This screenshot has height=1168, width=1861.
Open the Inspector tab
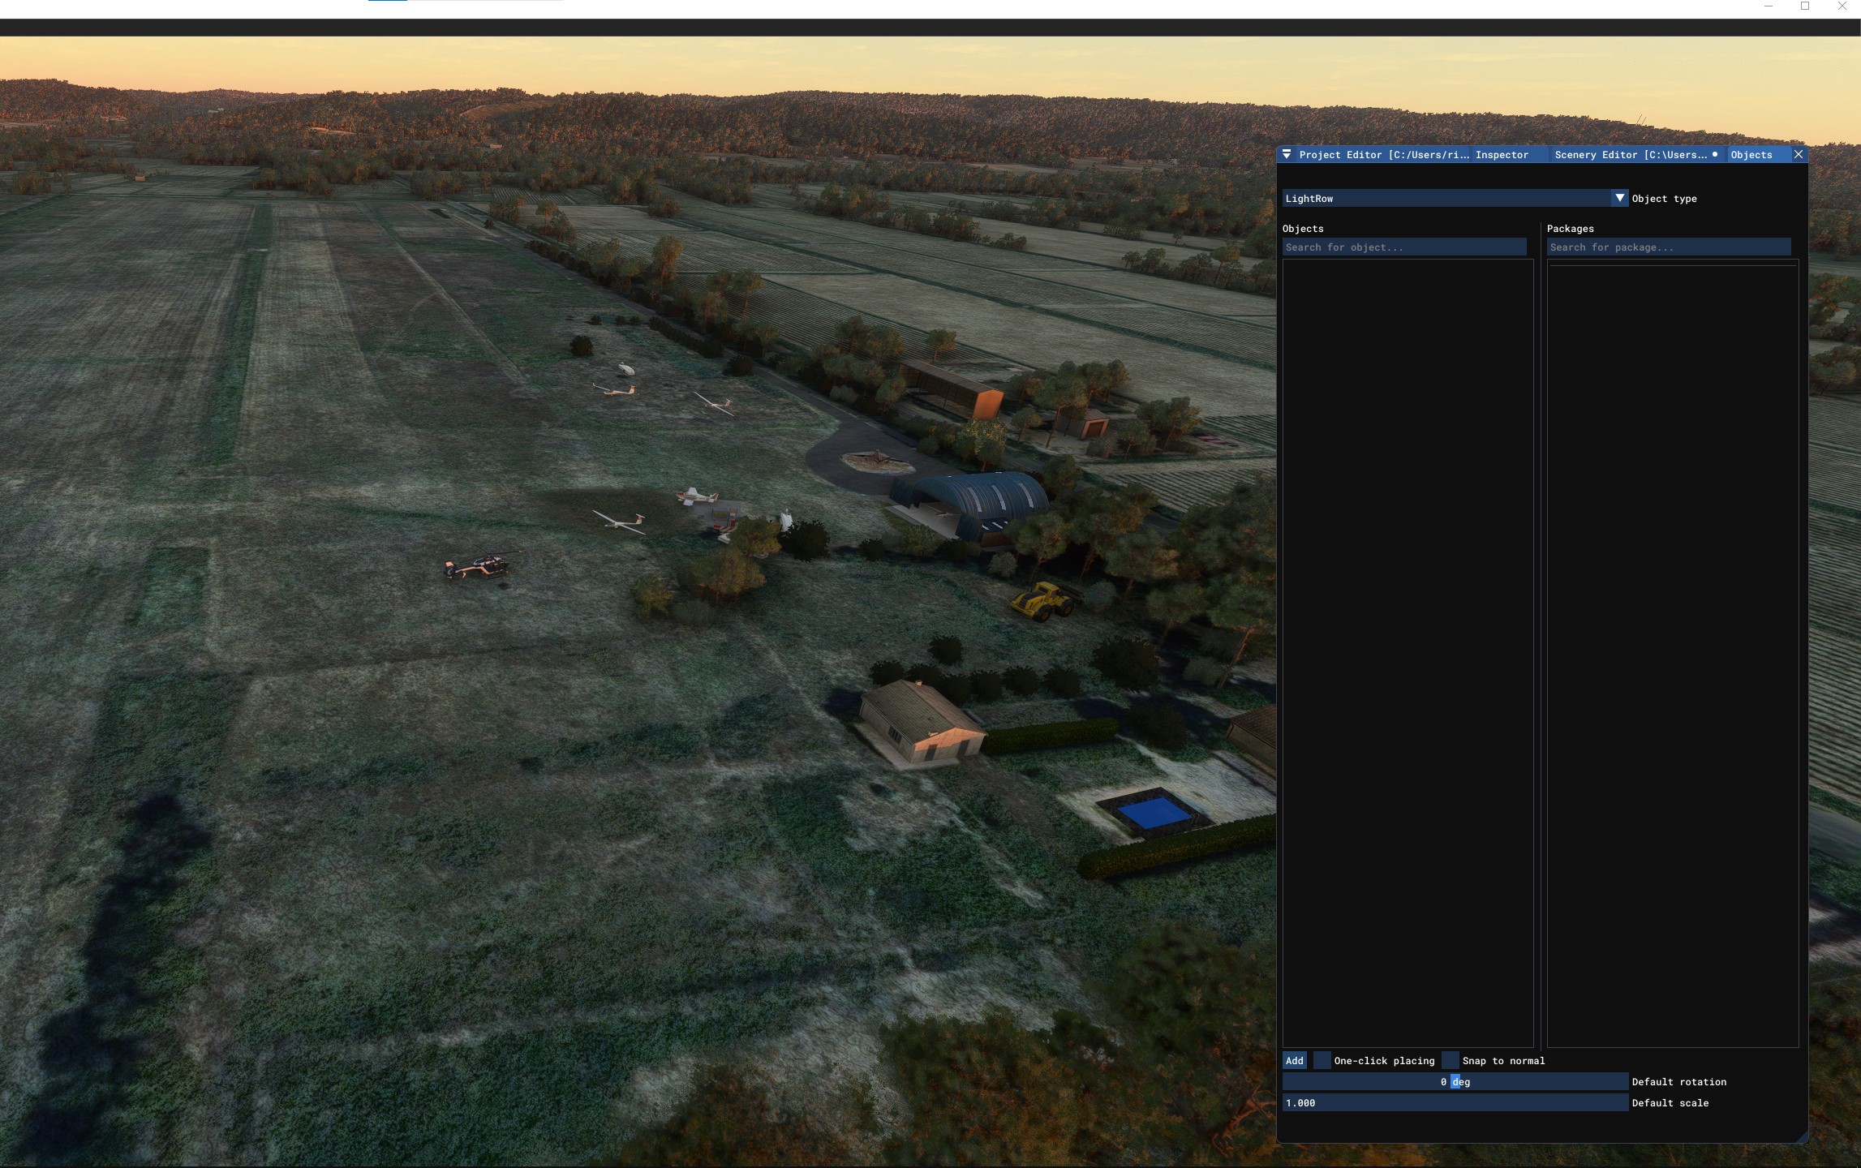point(1502,154)
